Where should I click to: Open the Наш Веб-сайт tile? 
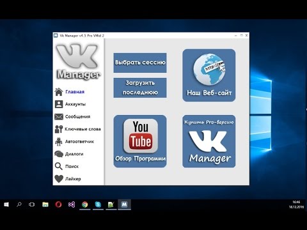[x=209, y=75]
